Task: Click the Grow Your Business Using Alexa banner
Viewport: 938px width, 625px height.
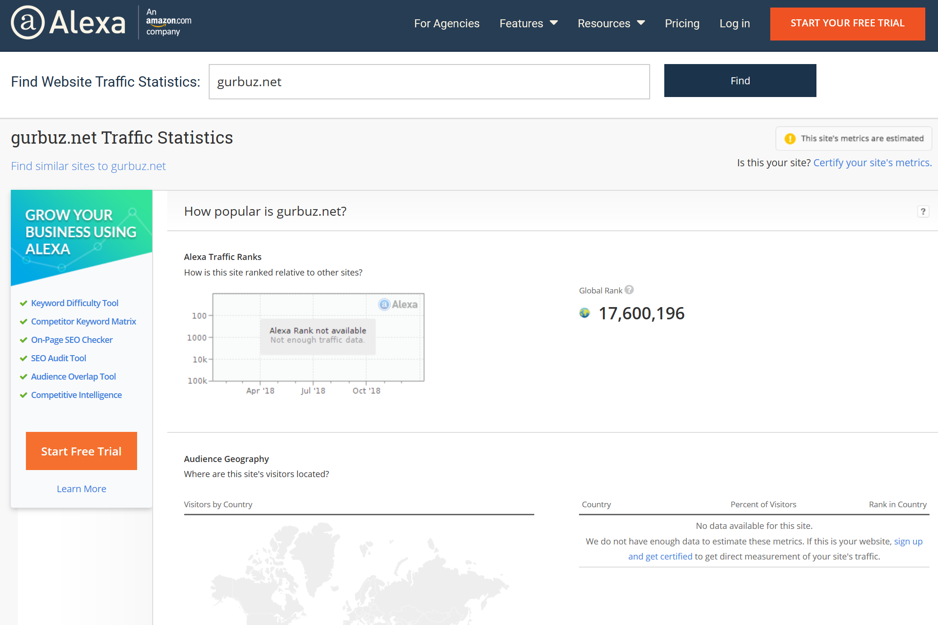Action: 82,237
